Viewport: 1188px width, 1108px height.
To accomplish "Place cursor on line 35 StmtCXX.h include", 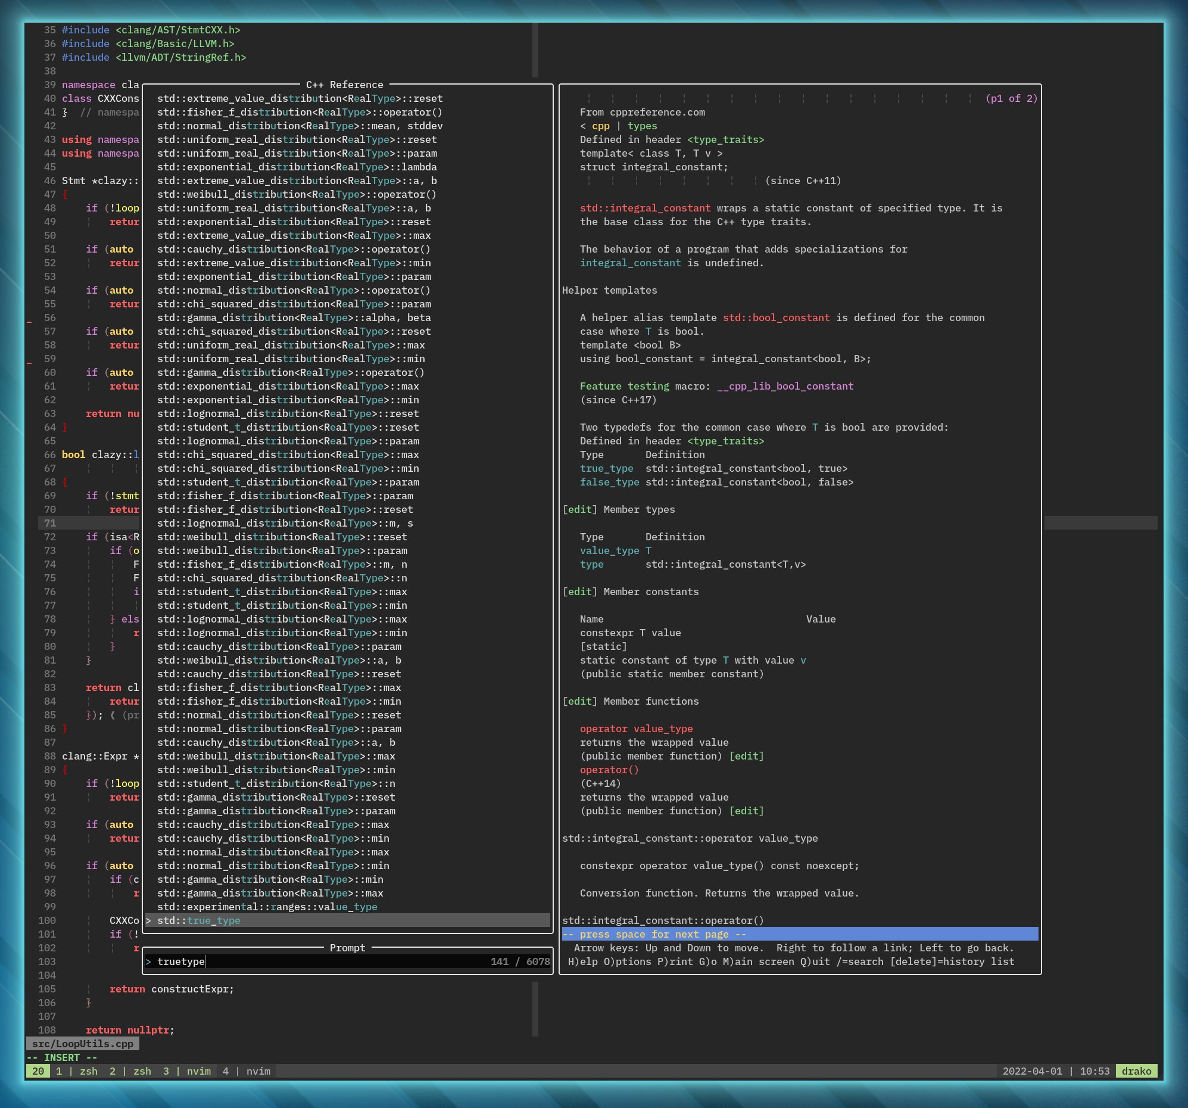I will point(151,30).
